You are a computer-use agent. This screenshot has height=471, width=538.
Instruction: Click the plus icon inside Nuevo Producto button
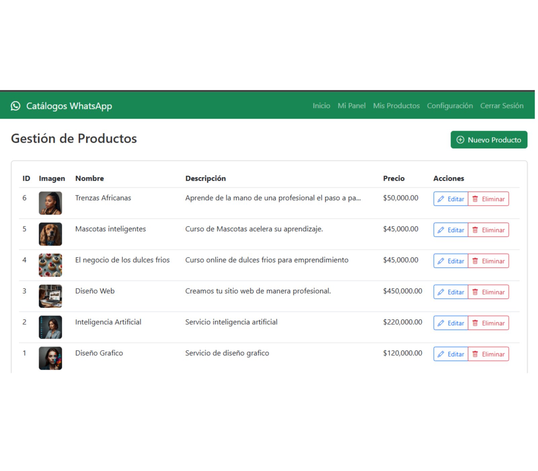click(460, 140)
